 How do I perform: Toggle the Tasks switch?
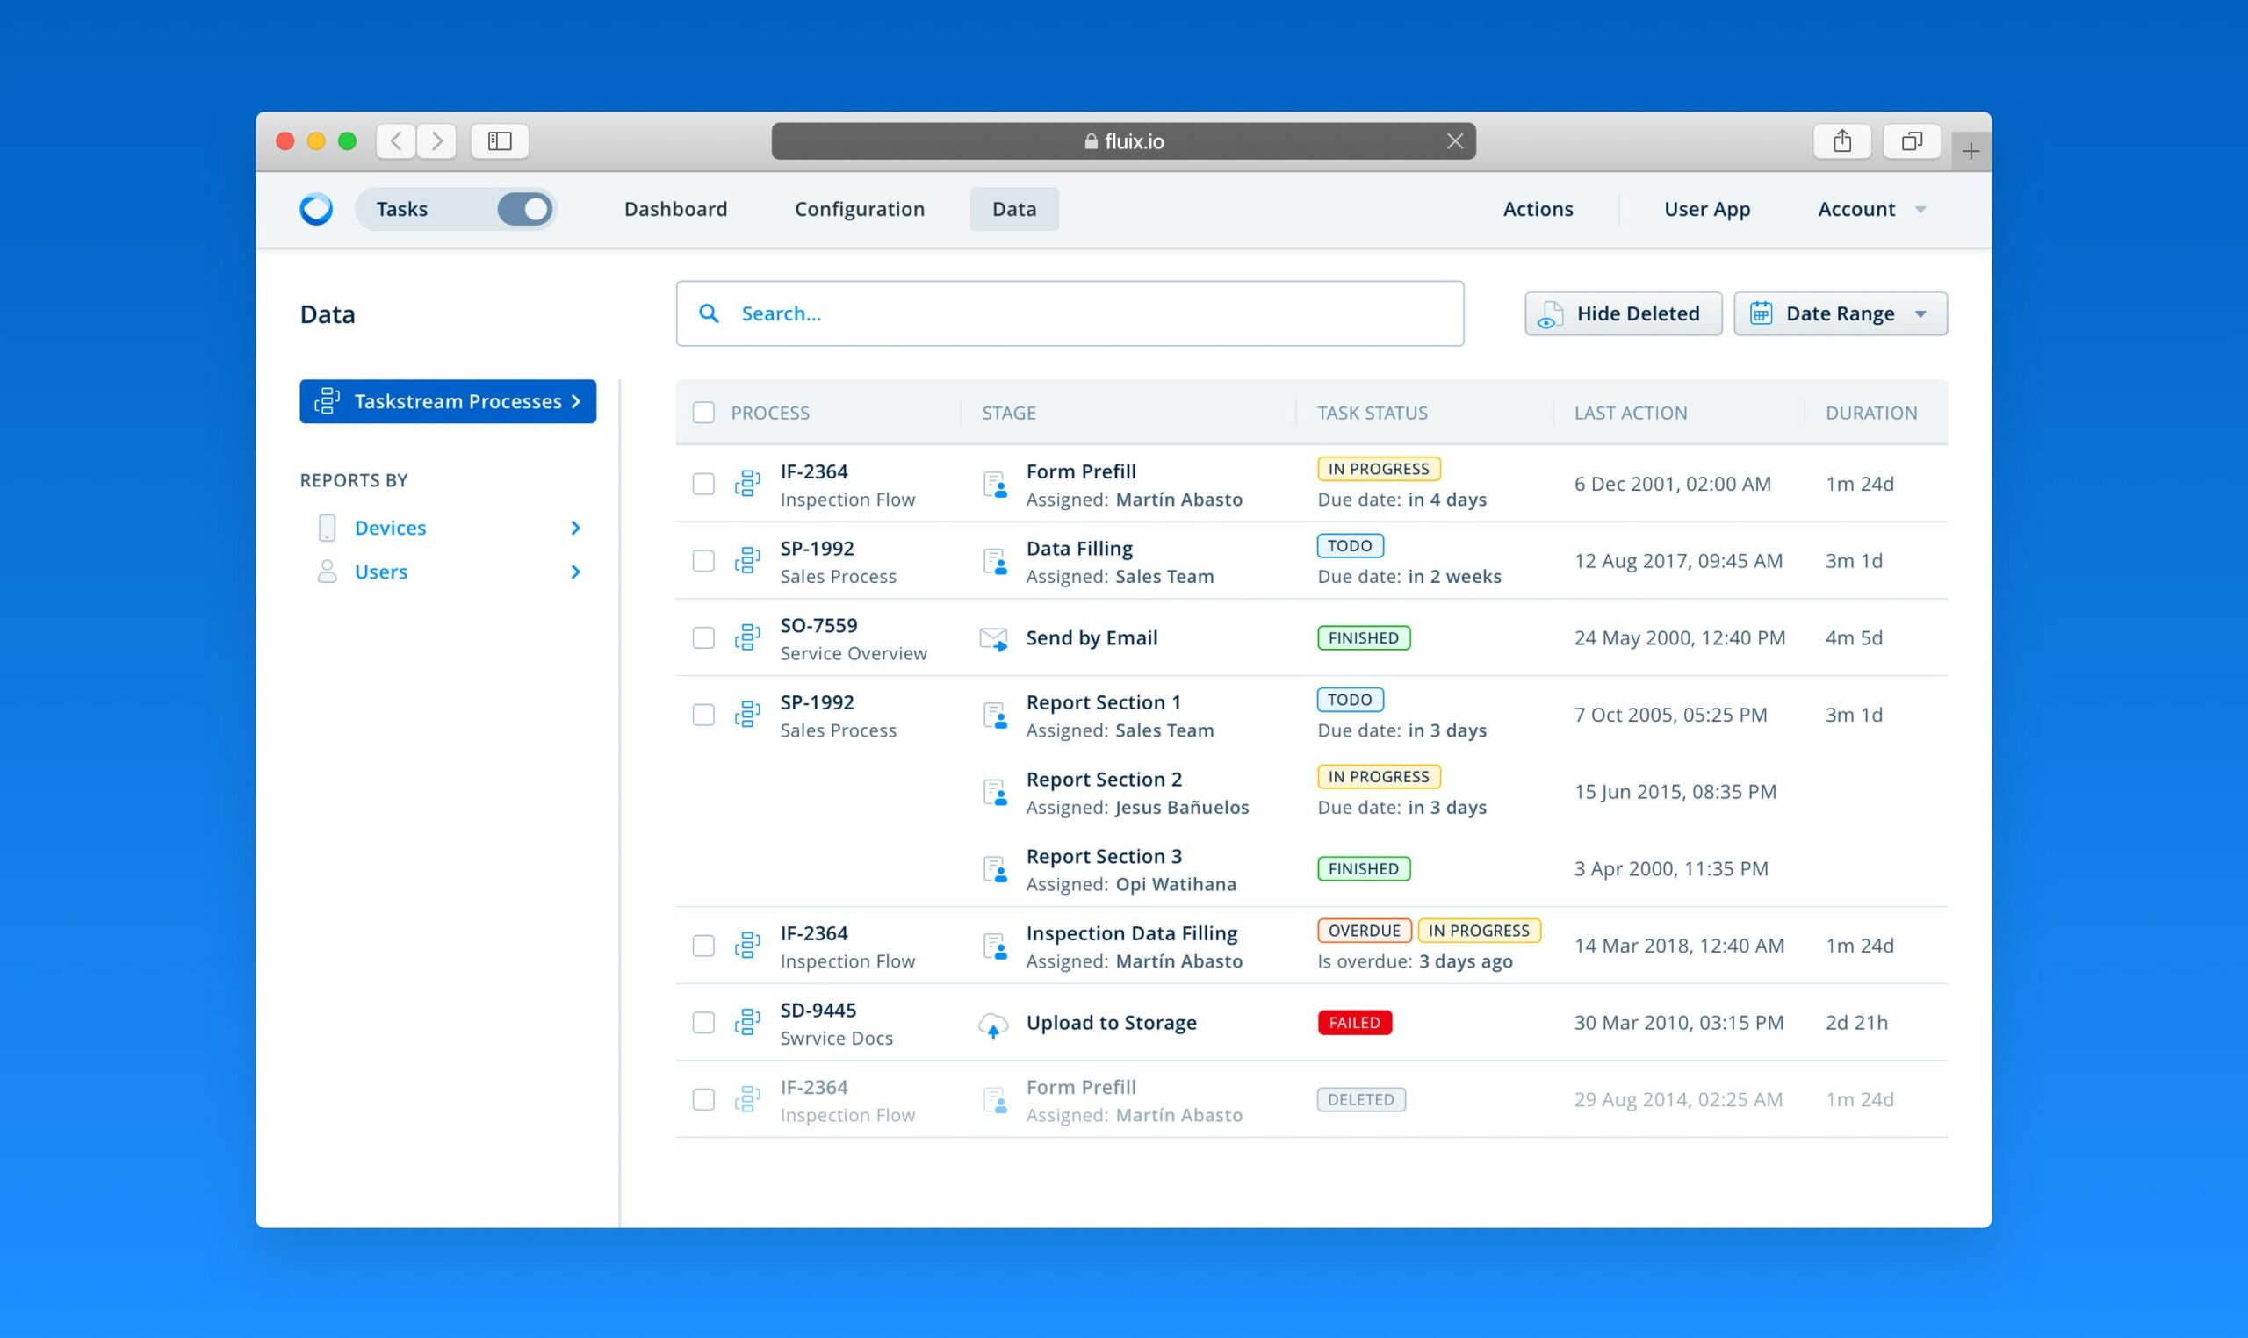[x=525, y=209]
